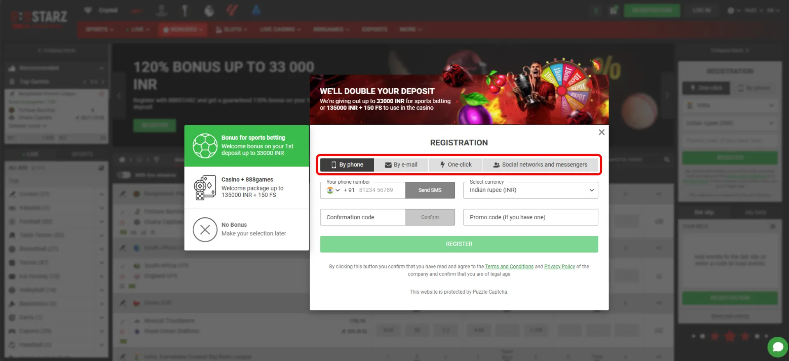The image size is (789, 361).
Task: Focus the Promo code field in the modal
Action: coord(531,217)
